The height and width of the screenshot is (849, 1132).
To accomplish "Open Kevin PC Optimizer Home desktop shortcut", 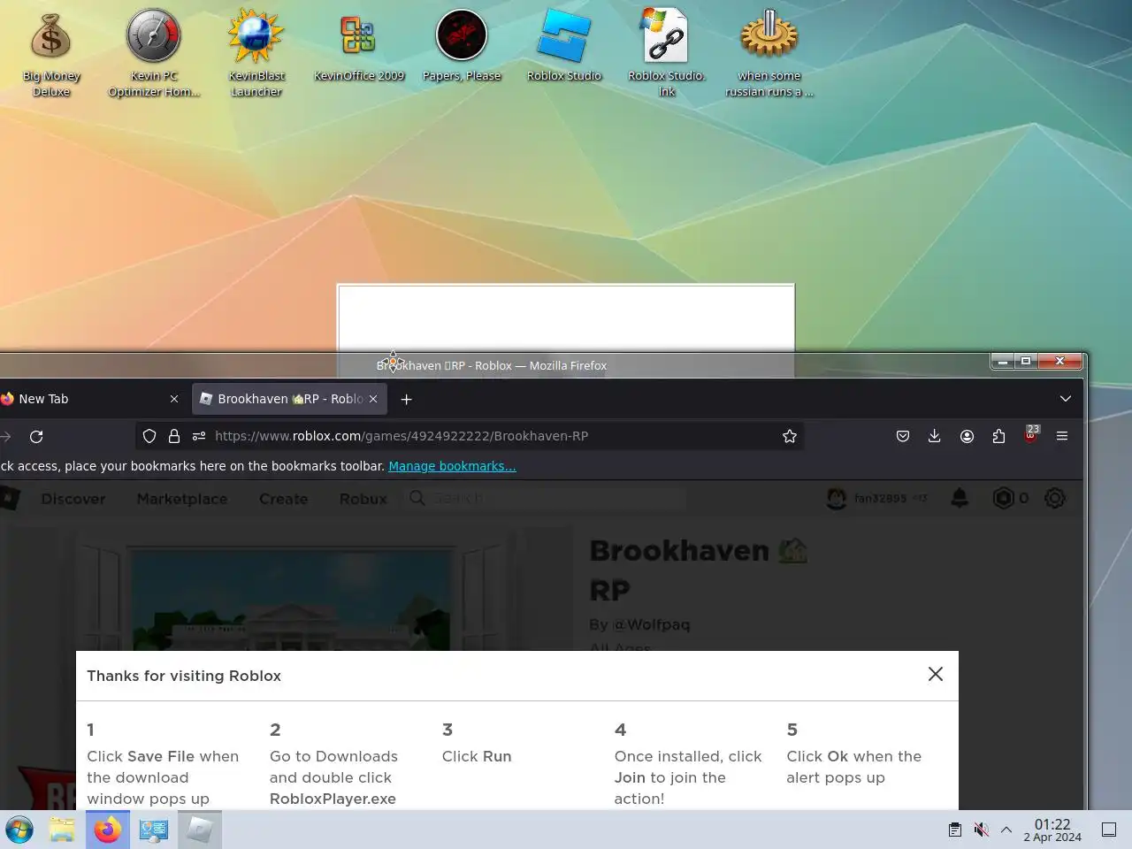I will tap(154, 53).
